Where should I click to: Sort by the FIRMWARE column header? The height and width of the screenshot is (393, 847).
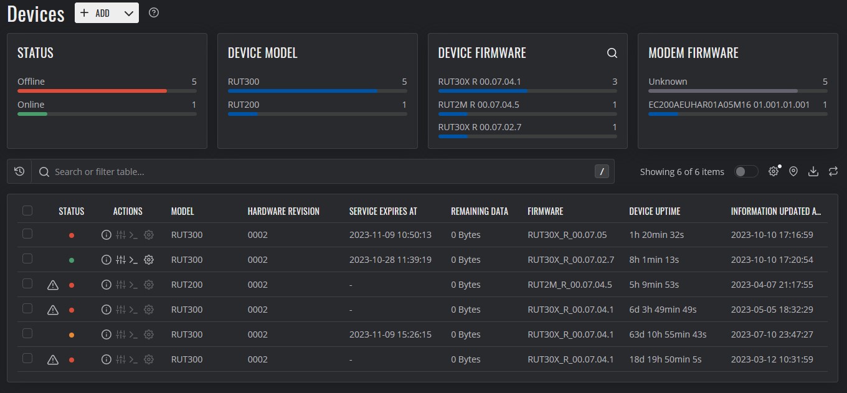(545, 211)
